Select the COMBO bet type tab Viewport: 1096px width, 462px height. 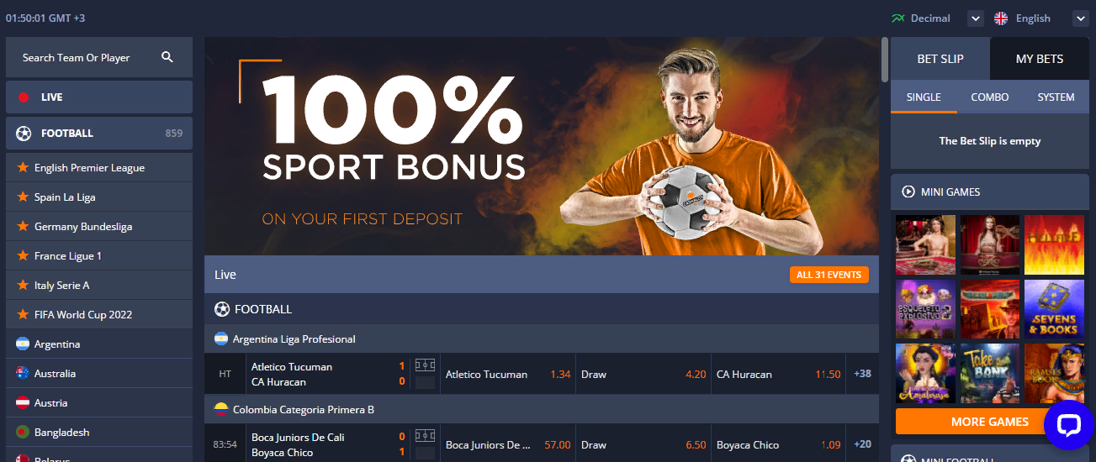tap(990, 97)
